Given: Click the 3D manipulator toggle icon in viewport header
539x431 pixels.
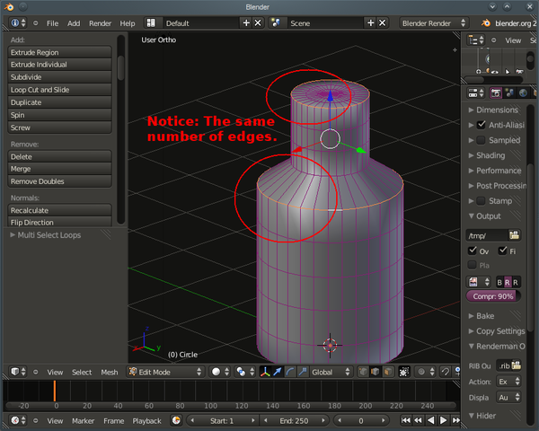Looking at the screenshot, I should coord(264,372).
